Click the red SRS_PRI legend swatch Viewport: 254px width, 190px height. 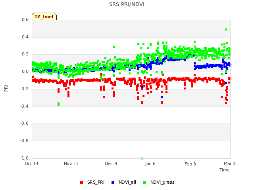(81, 182)
